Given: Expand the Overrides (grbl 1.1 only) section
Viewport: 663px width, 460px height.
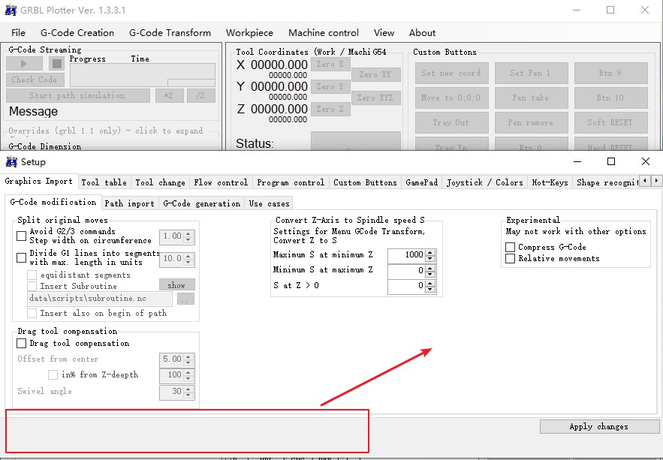Looking at the screenshot, I should coord(105,131).
